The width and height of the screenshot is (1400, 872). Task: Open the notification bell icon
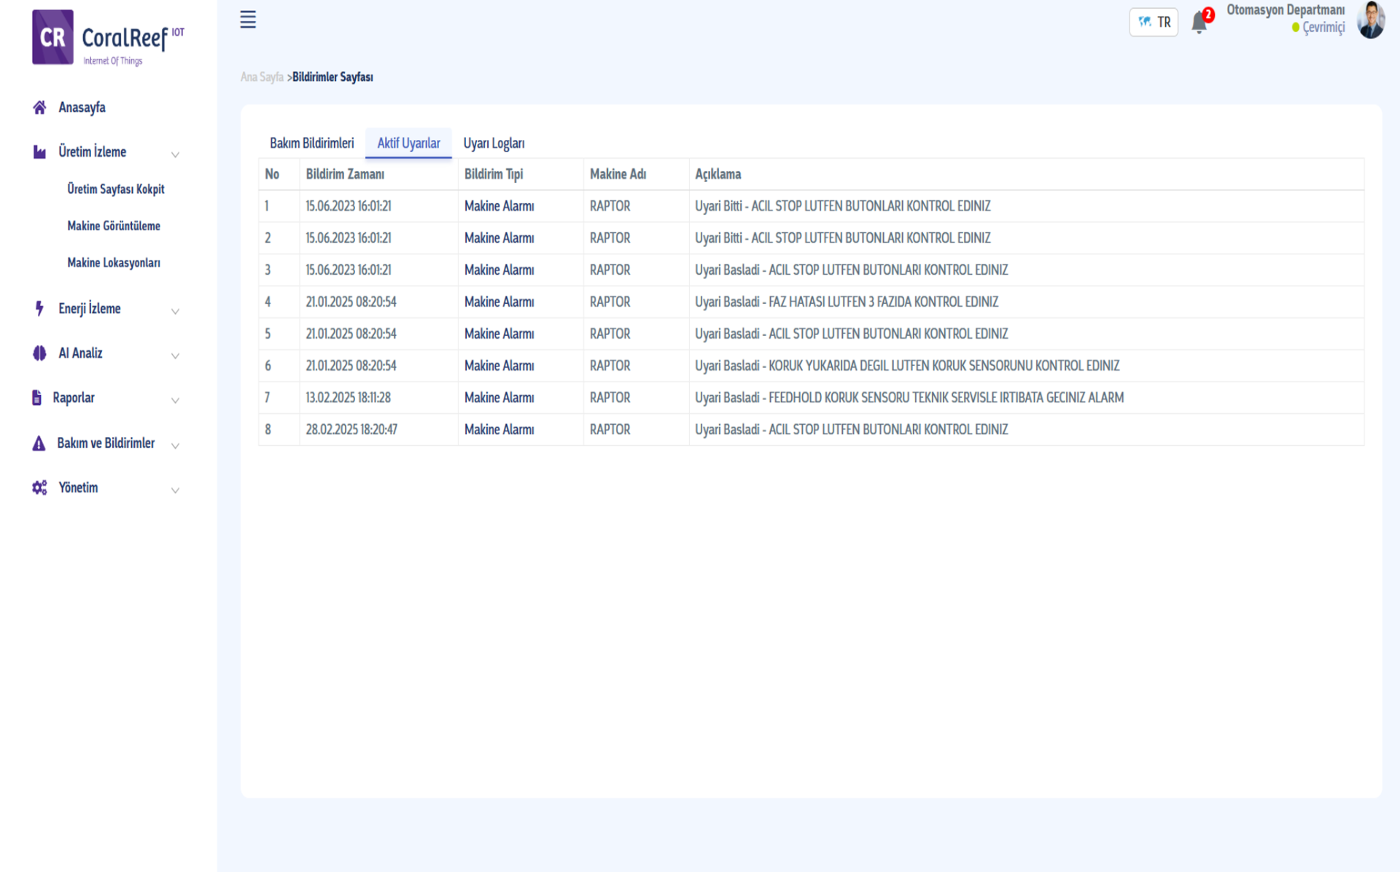coord(1199,23)
